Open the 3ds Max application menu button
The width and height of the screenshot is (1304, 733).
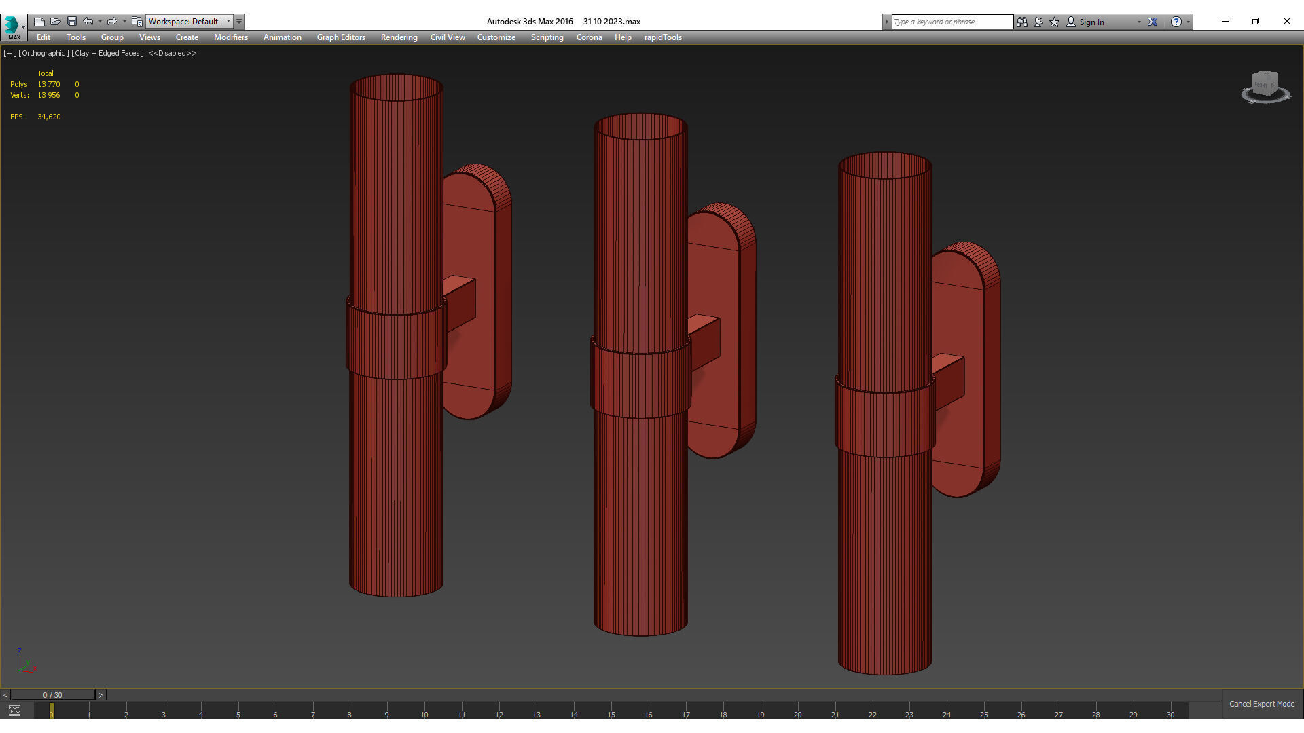[14, 27]
